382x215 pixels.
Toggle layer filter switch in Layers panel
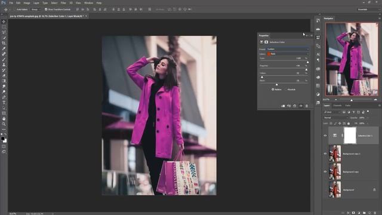point(368,112)
